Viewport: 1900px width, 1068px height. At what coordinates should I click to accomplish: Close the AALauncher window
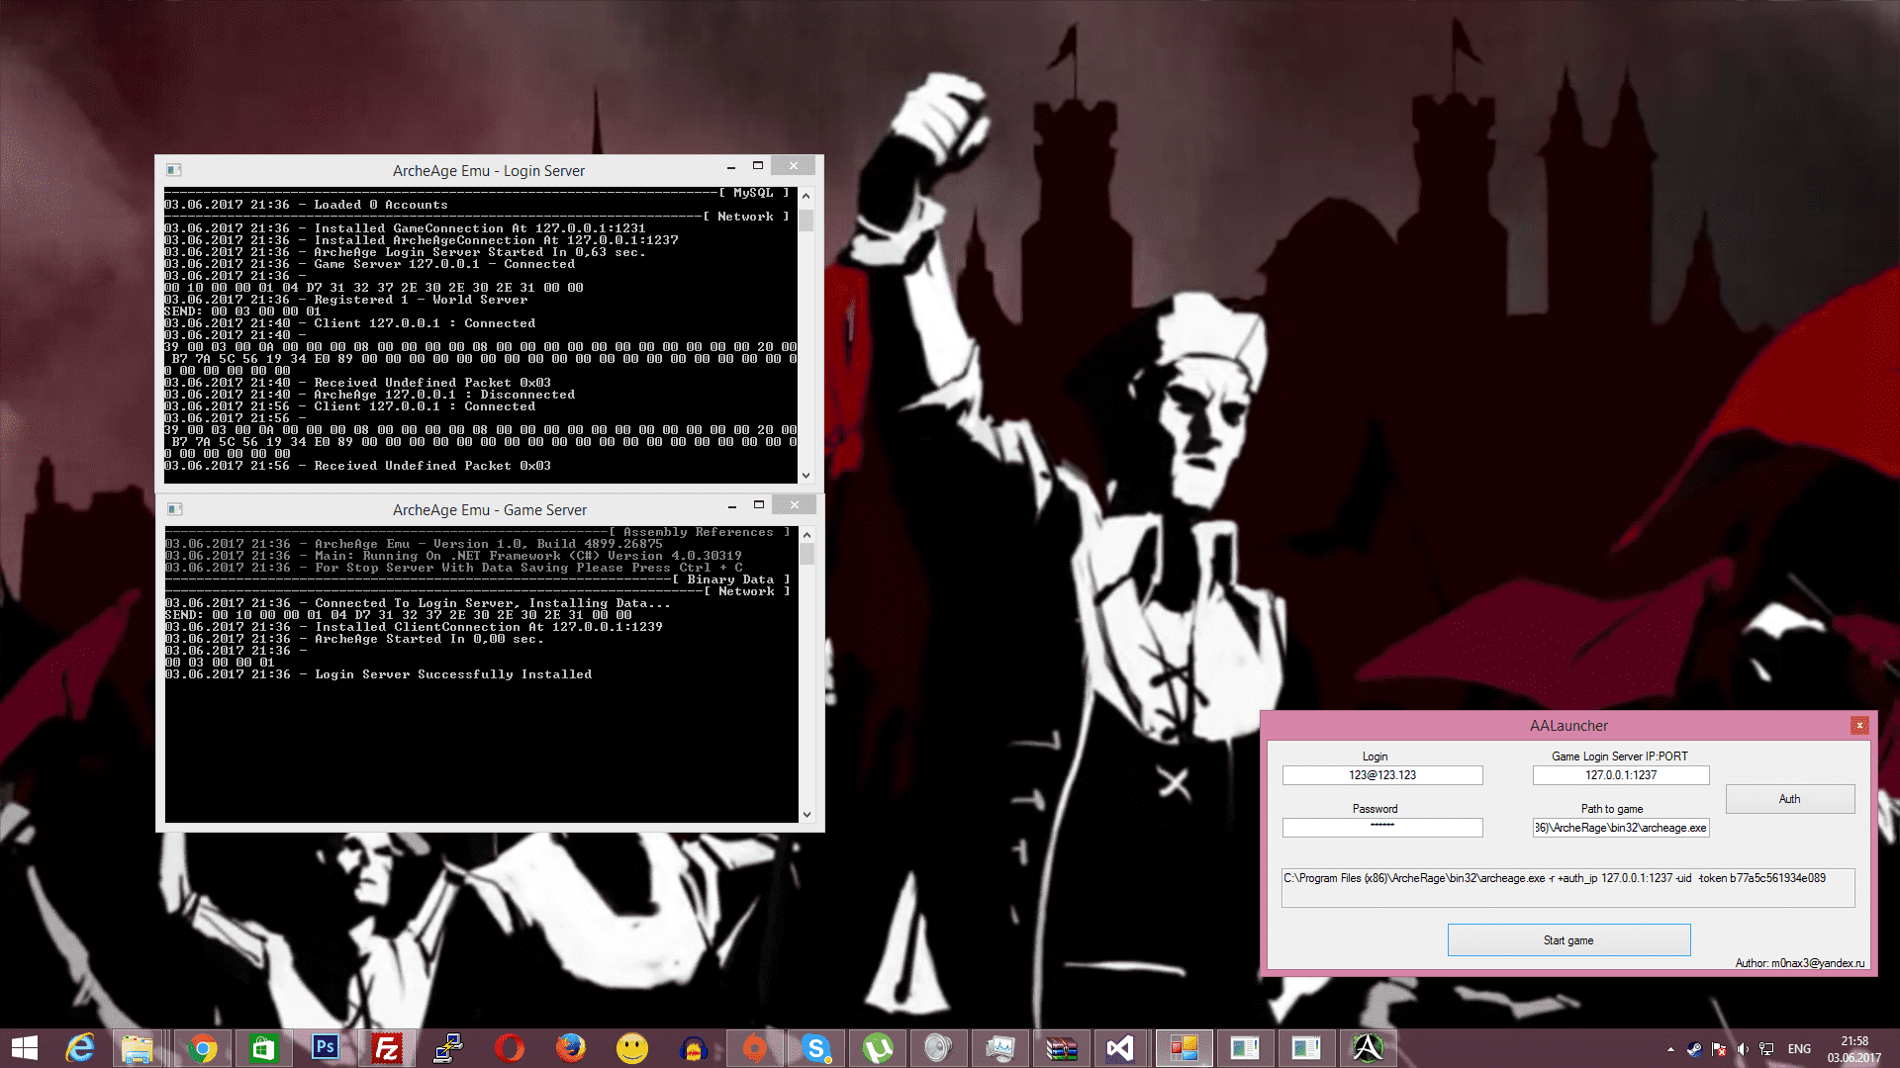(1859, 726)
